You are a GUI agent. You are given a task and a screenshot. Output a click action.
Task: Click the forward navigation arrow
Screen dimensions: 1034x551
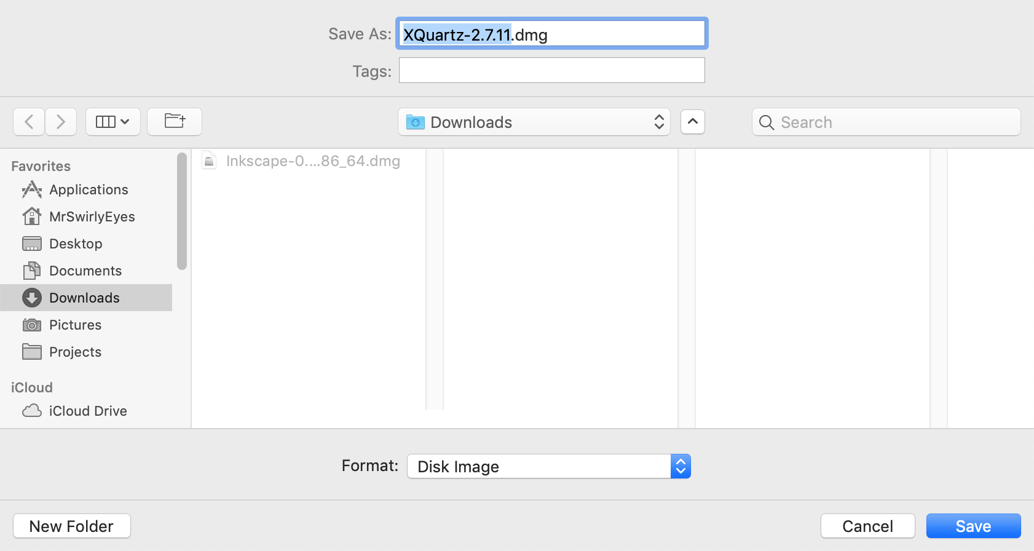coord(60,122)
